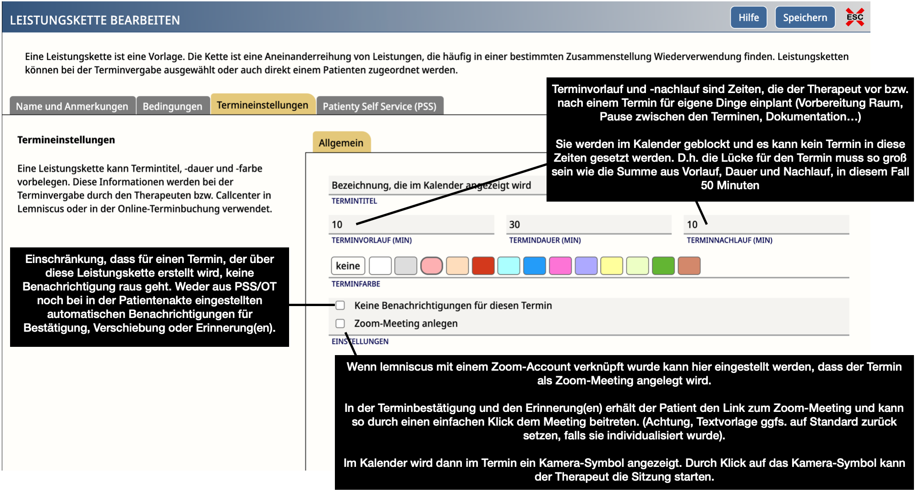Pick the light gray color swatch

[x=406, y=266]
